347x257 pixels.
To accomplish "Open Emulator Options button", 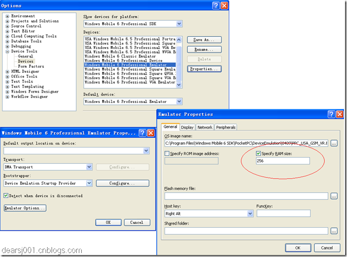I will pyautogui.click(x=25, y=208).
